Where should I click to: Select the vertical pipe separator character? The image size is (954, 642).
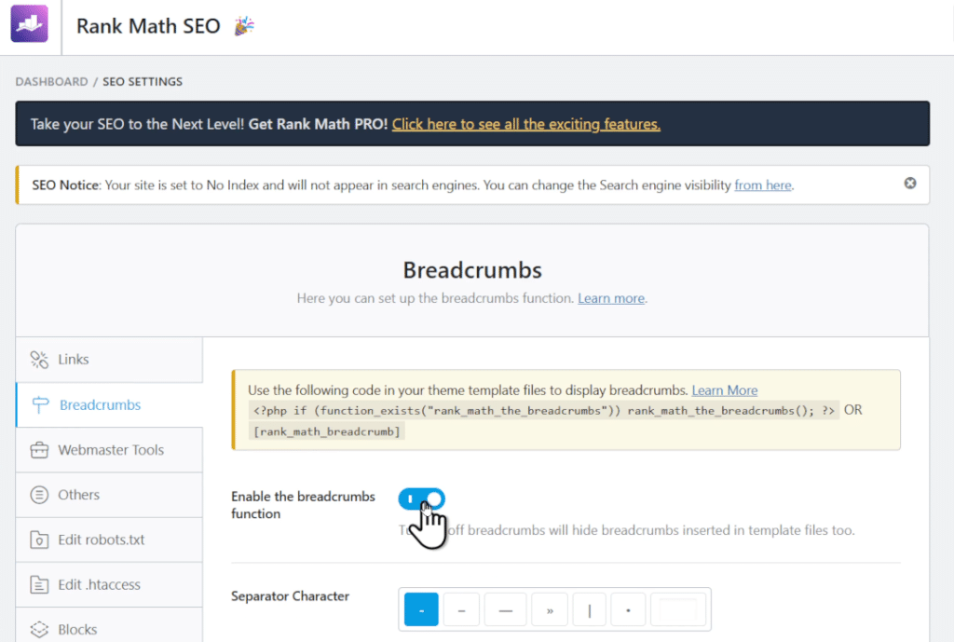click(x=589, y=608)
